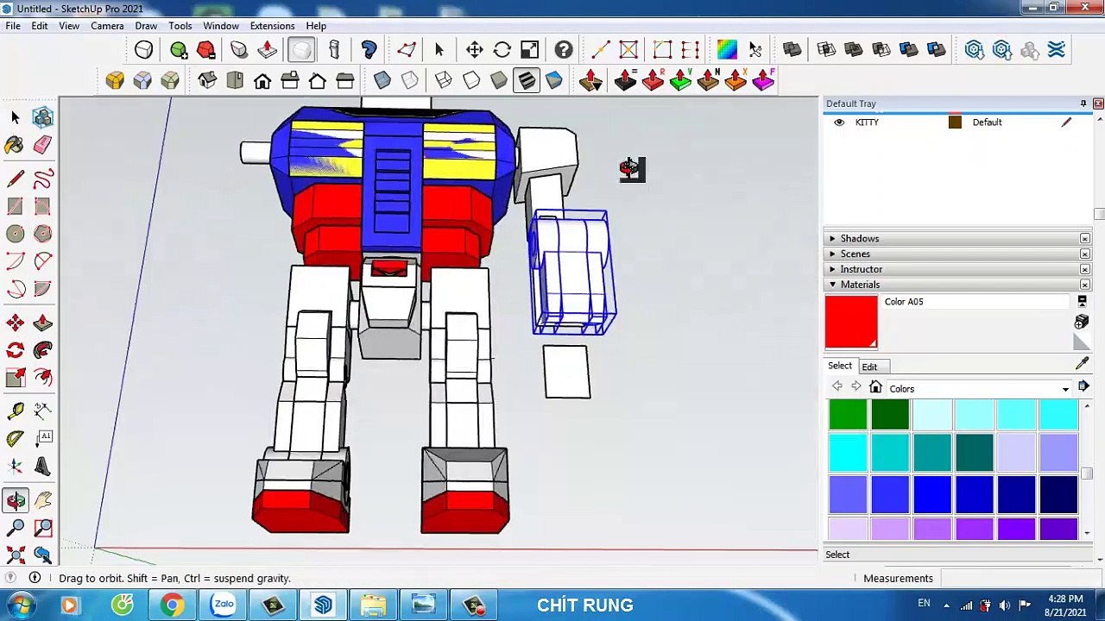1105x621 pixels.
Task: Toggle Back Edges style
Action: click(x=410, y=81)
